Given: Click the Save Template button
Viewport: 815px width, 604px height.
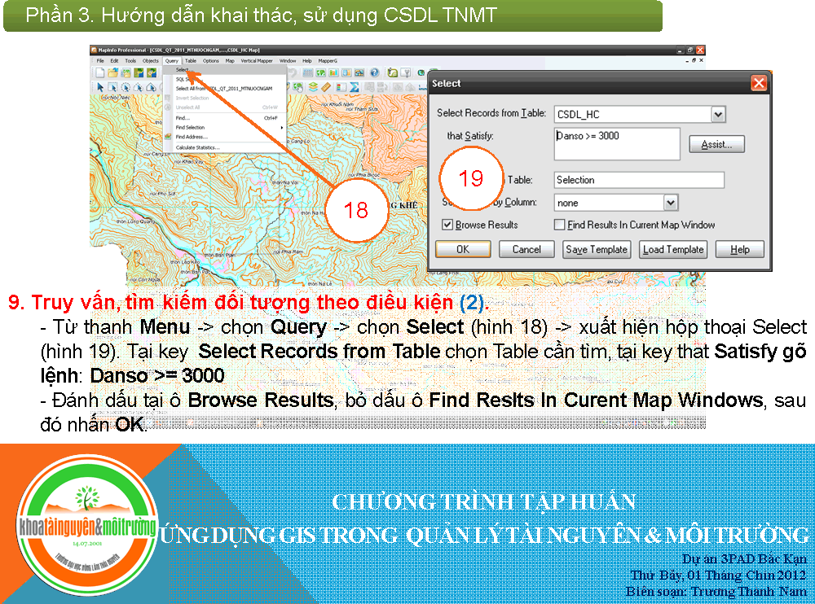Looking at the screenshot, I should pos(597,249).
